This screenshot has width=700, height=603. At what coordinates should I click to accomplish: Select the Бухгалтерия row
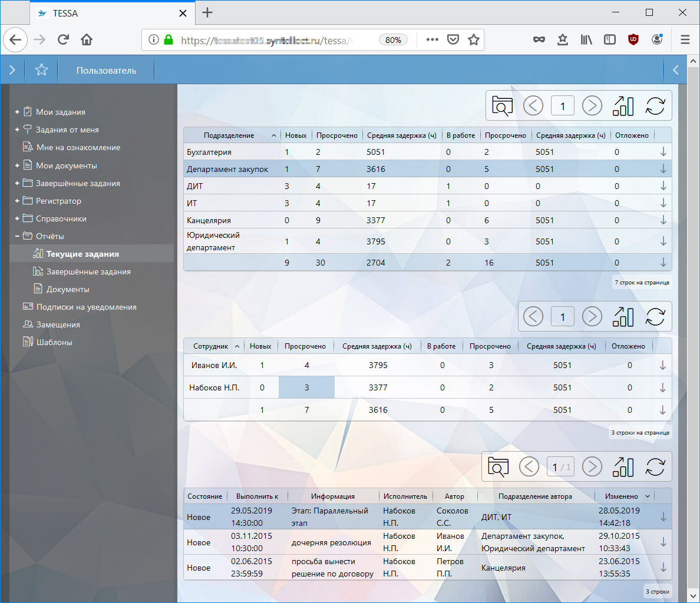[209, 152]
